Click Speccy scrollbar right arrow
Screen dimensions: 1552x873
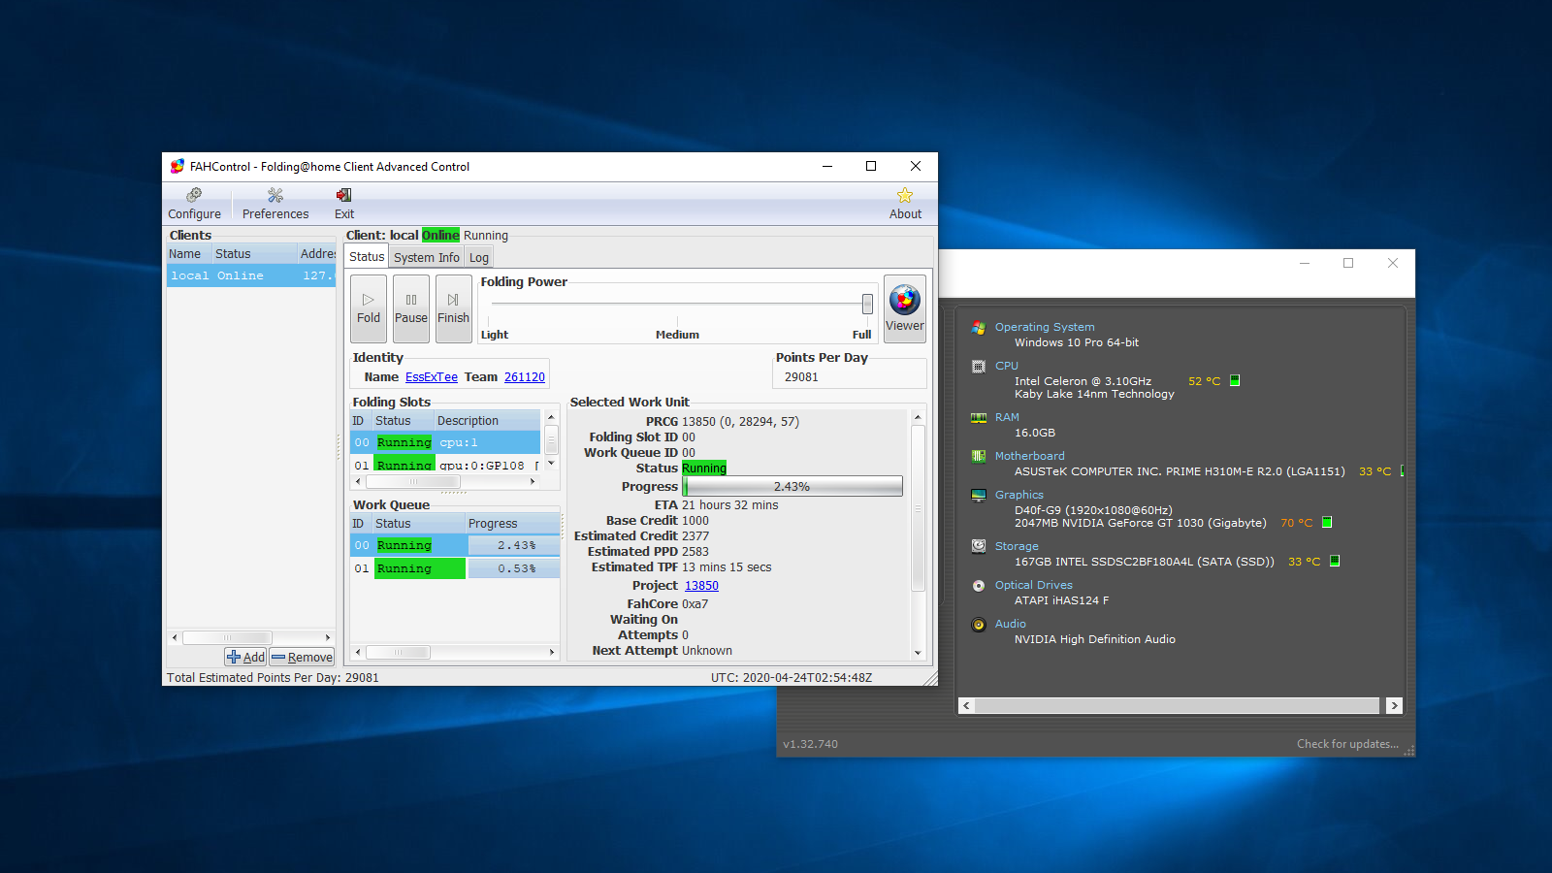pos(1394,705)
